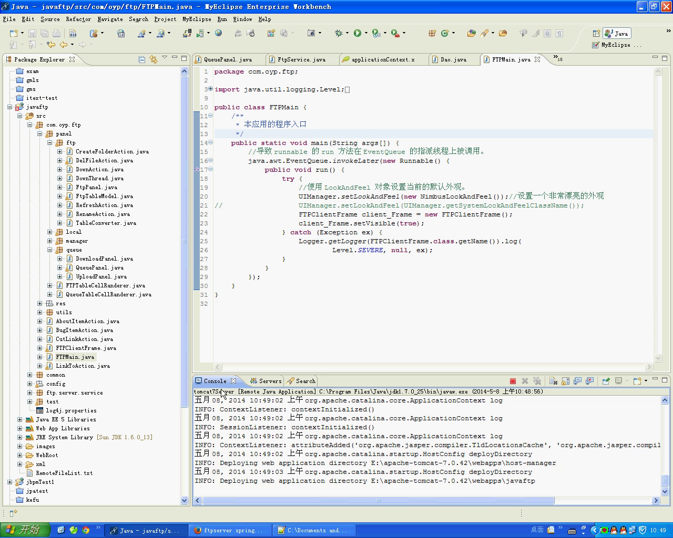Image resolution: width=673 pixels, height=538 pixels.
Task: Click Deploy MyEclipse J2EE project icon
Action: pos(187,33)
